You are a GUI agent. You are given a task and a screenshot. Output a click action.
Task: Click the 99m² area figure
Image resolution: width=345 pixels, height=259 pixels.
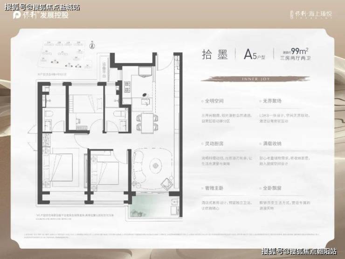click(299, 51)
